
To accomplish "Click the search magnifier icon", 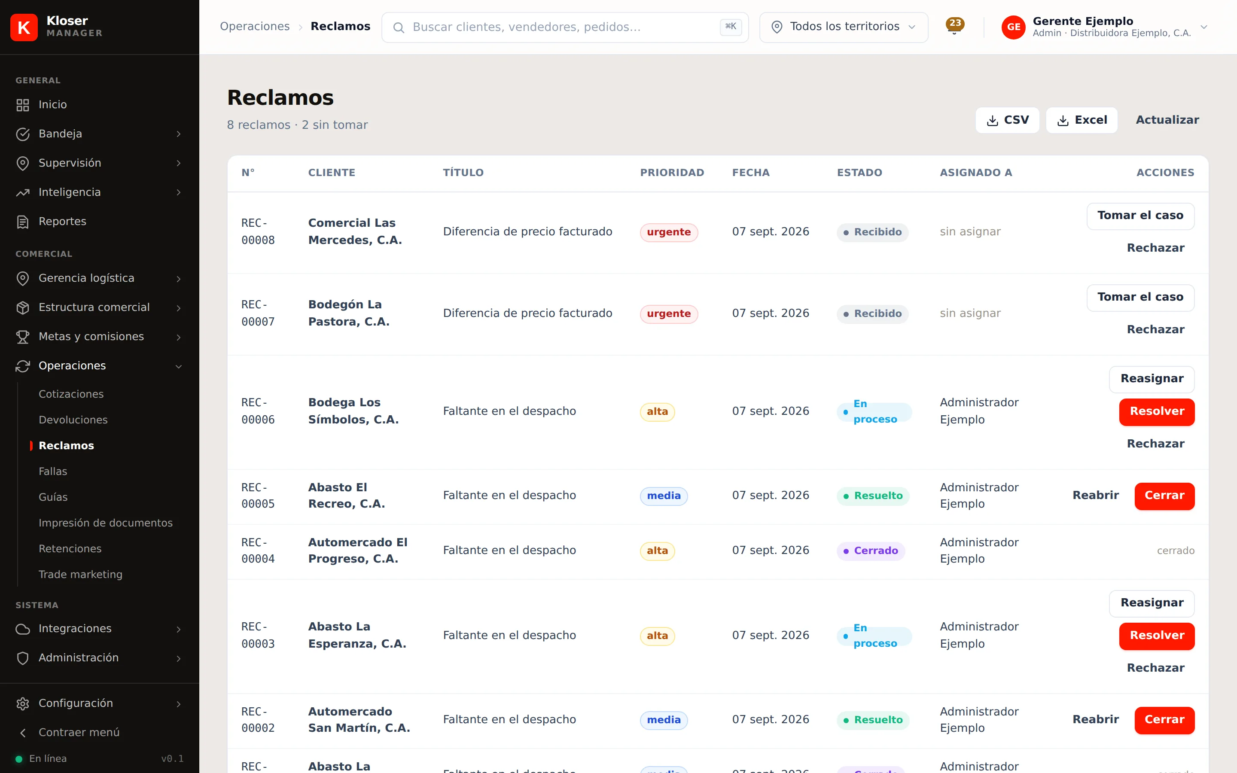I will tap(399, 27).
